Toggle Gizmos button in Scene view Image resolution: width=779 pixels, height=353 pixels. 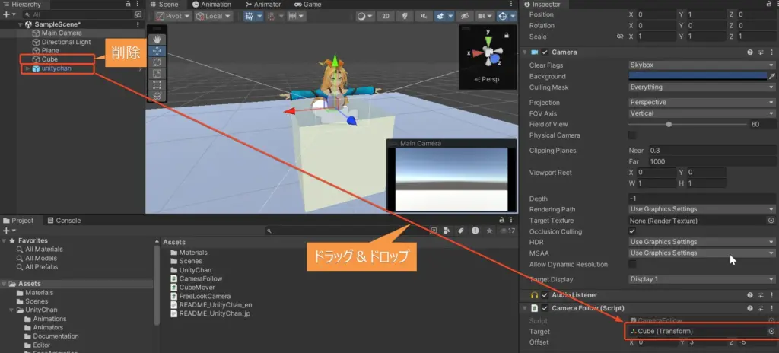point(503,16)
